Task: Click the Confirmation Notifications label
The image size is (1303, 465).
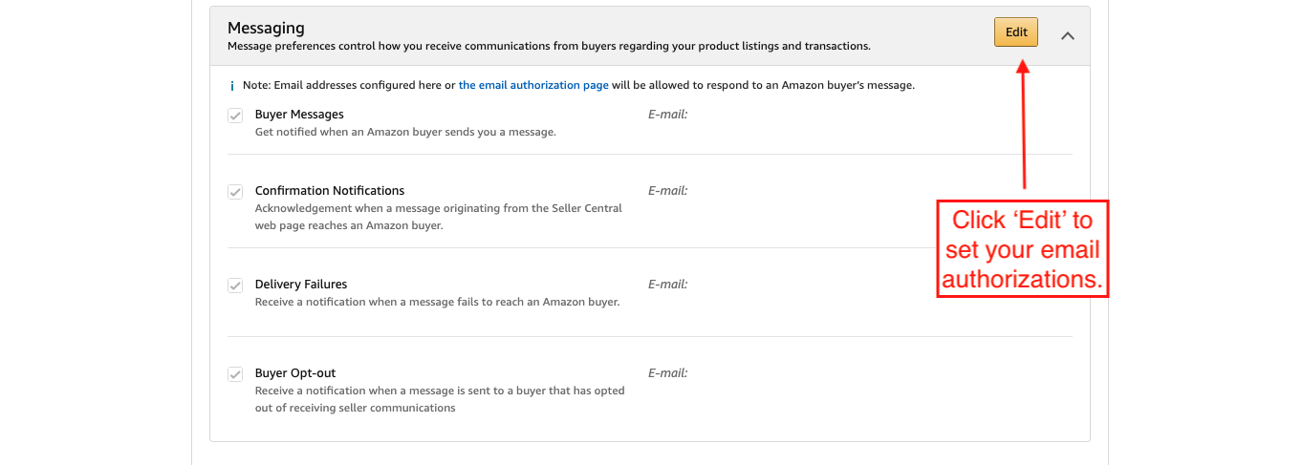Action: (x=330, y=191)
